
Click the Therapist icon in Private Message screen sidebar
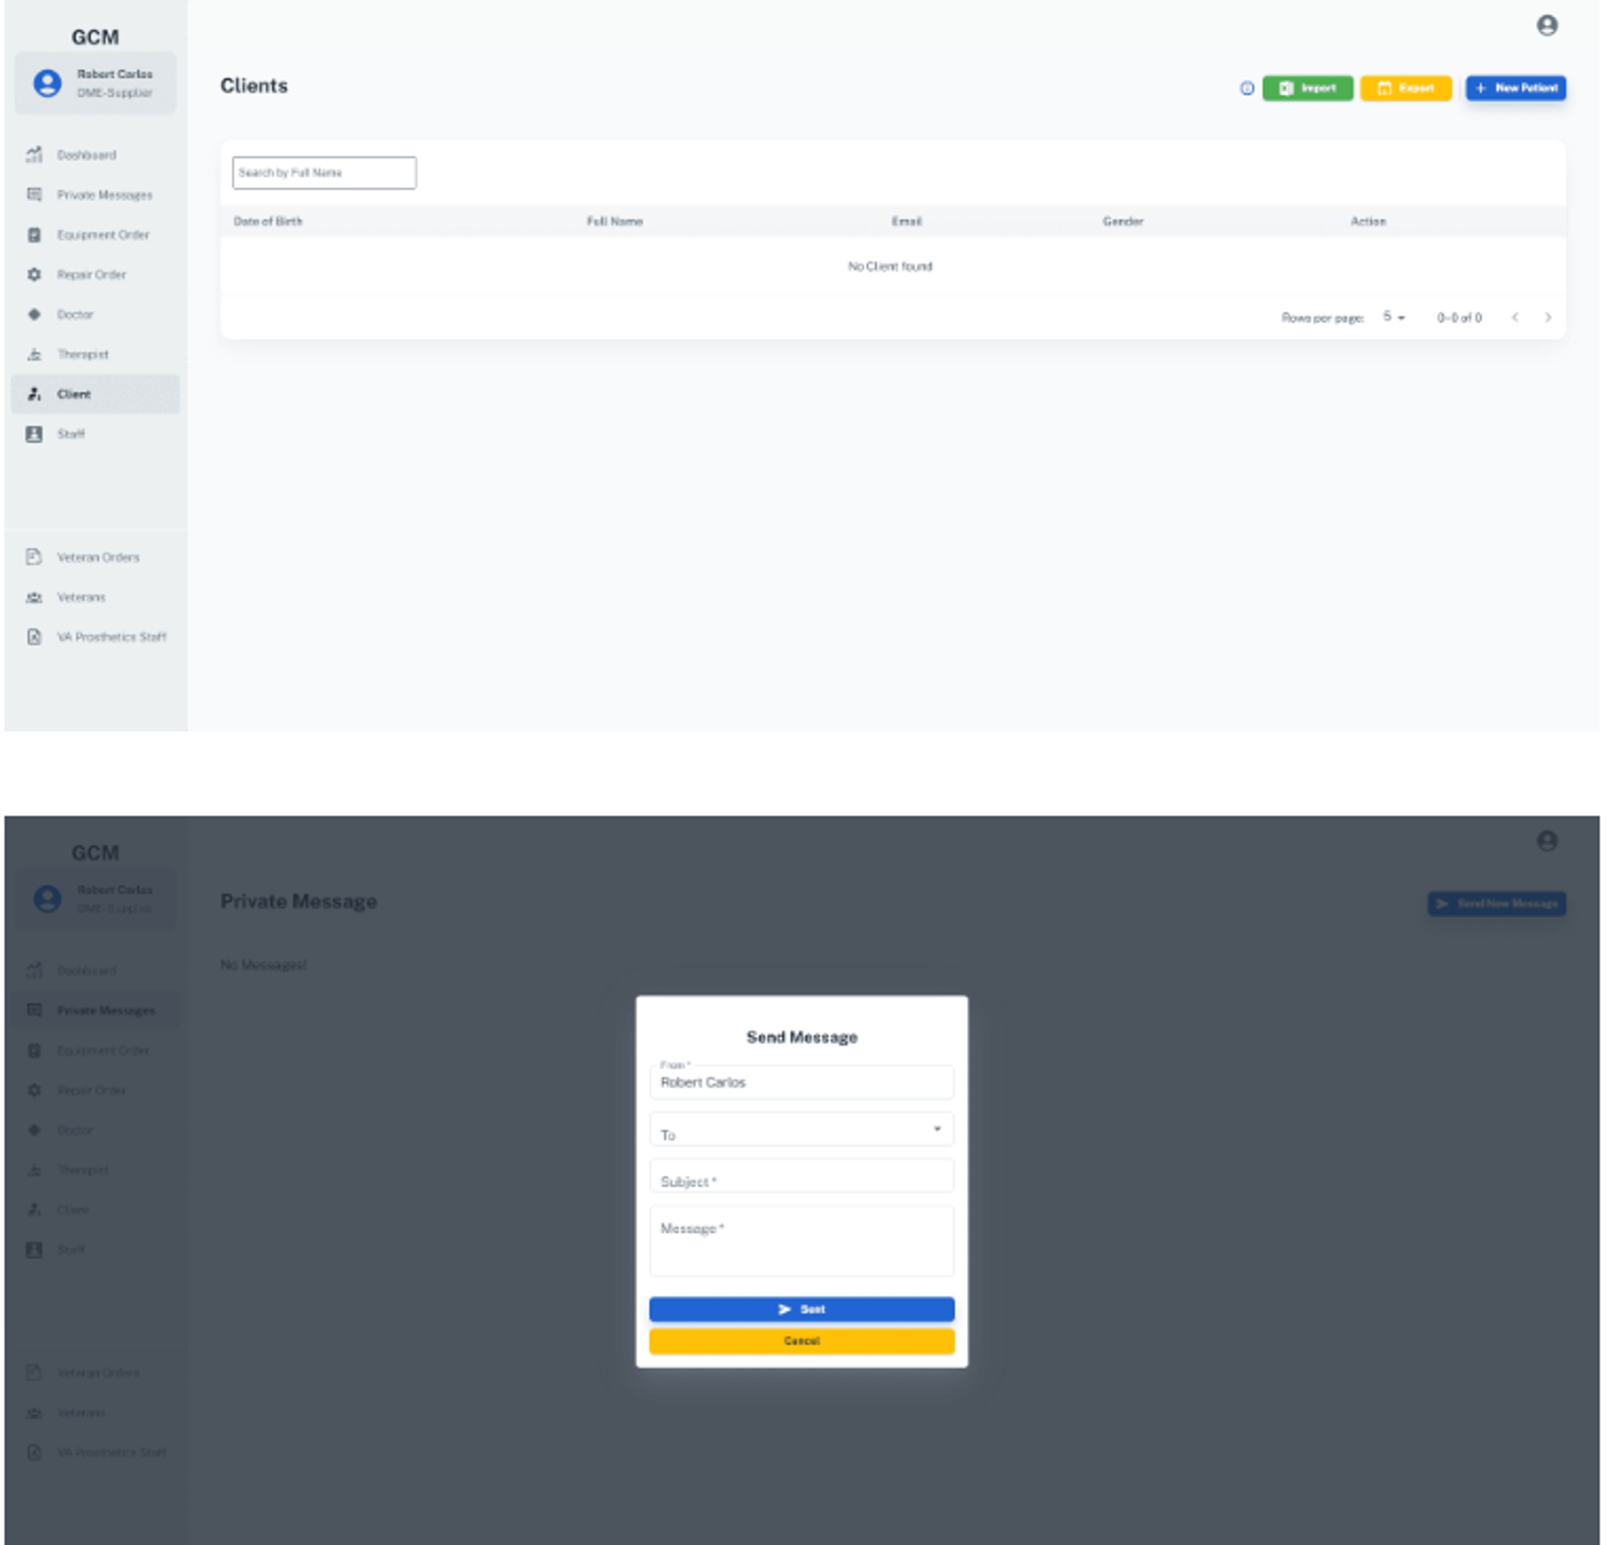[33, 1169]
